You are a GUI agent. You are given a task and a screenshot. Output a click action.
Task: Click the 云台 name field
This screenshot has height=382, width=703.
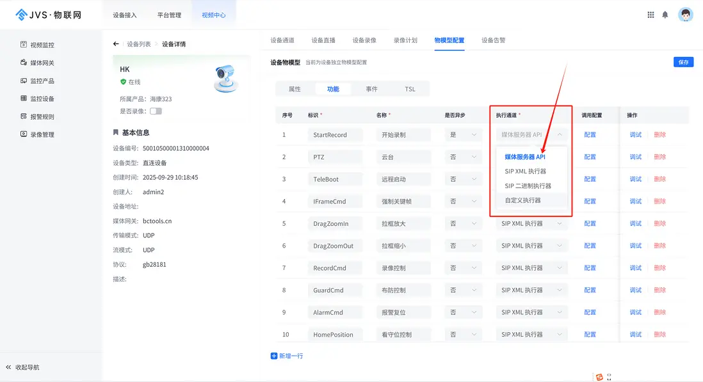tap(403, 157)
